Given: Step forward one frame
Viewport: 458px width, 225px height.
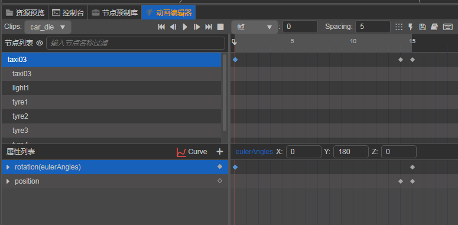Looking at the screenshot, I should (x=197, y=27).
